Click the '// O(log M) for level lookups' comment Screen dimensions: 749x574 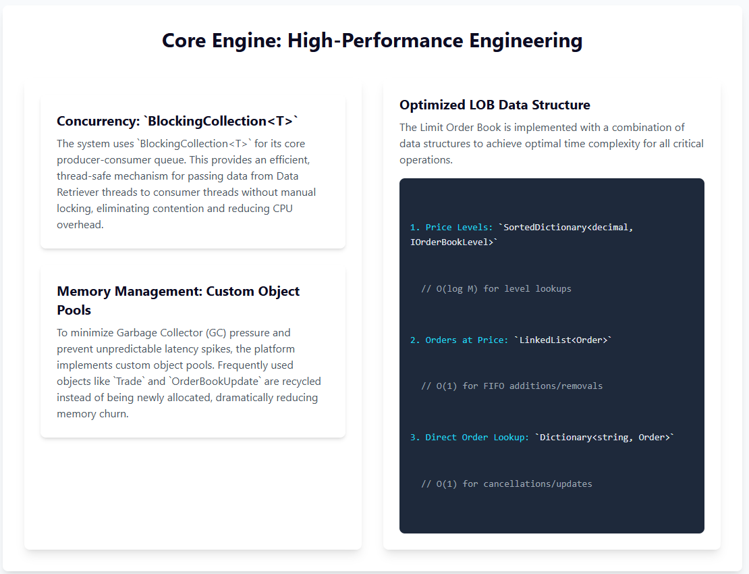(496, 288)
